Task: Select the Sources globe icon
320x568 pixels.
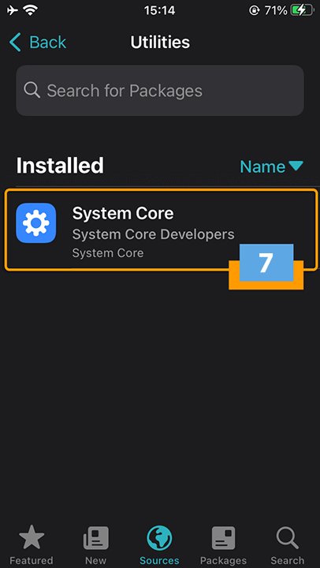Action: (x=159, y=538)
